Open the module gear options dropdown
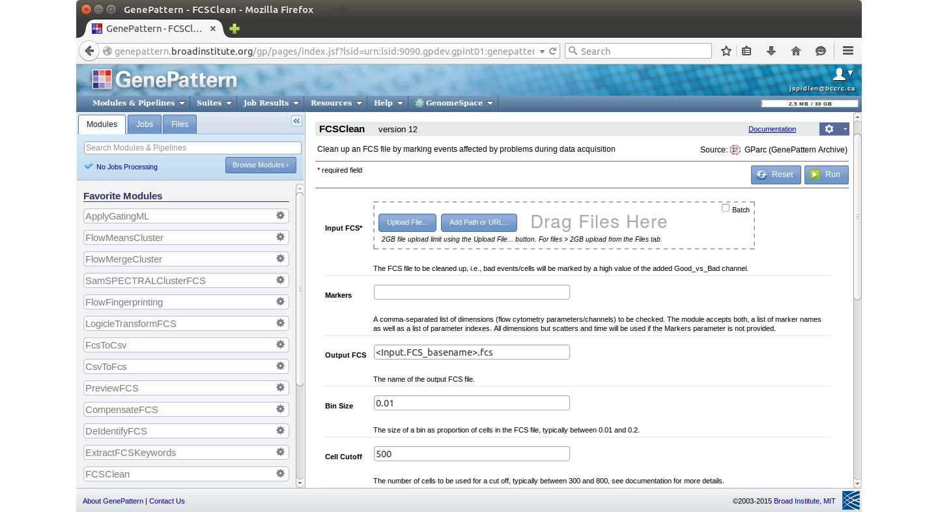This screenshot has width=938, height=512. click(834, 129)
